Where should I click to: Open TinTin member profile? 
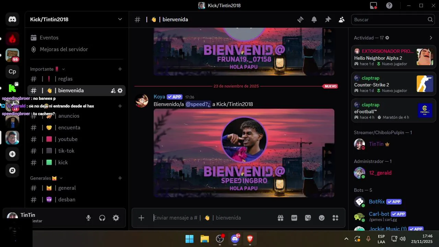click(393, 144)
